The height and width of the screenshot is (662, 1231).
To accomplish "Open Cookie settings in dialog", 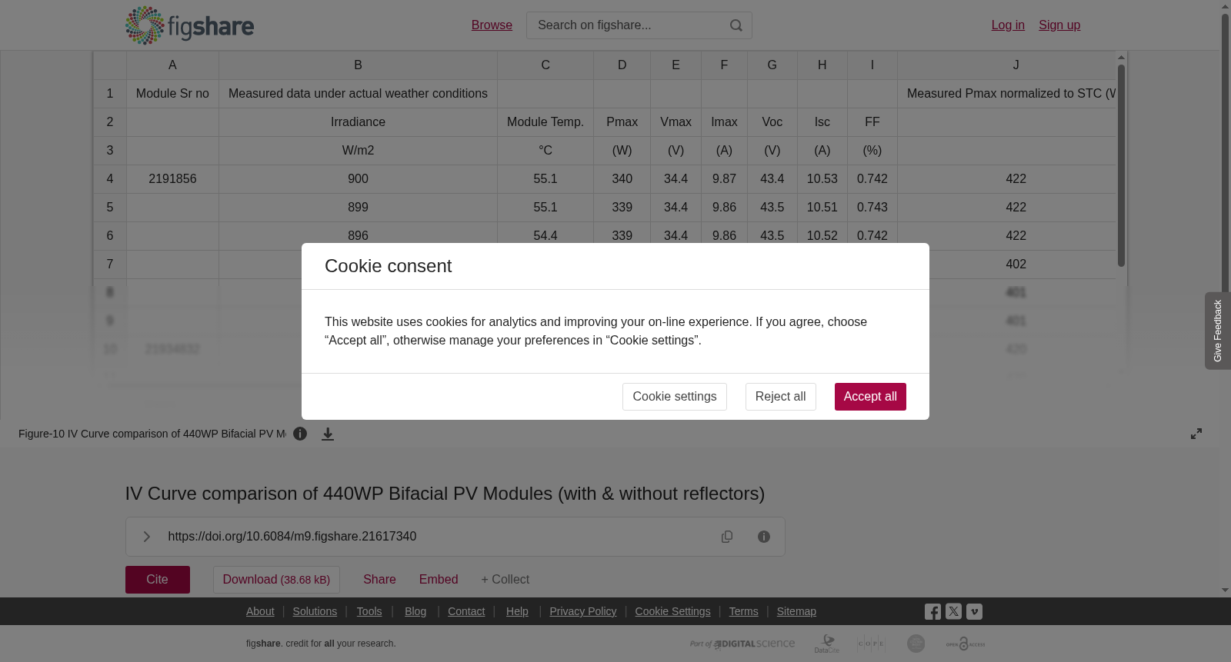I will pyautogui.click(x=675, y=397).
